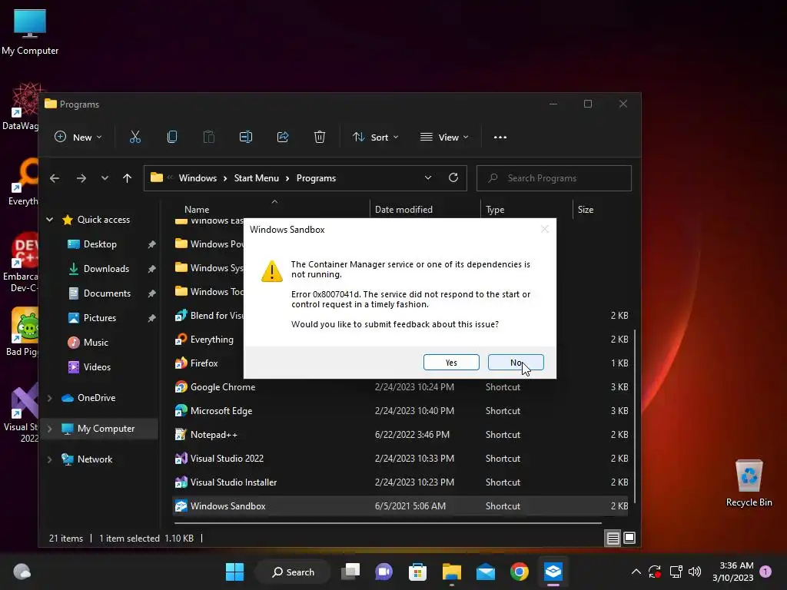Select the Notepad++ shortcut row

tap(400, 435)
